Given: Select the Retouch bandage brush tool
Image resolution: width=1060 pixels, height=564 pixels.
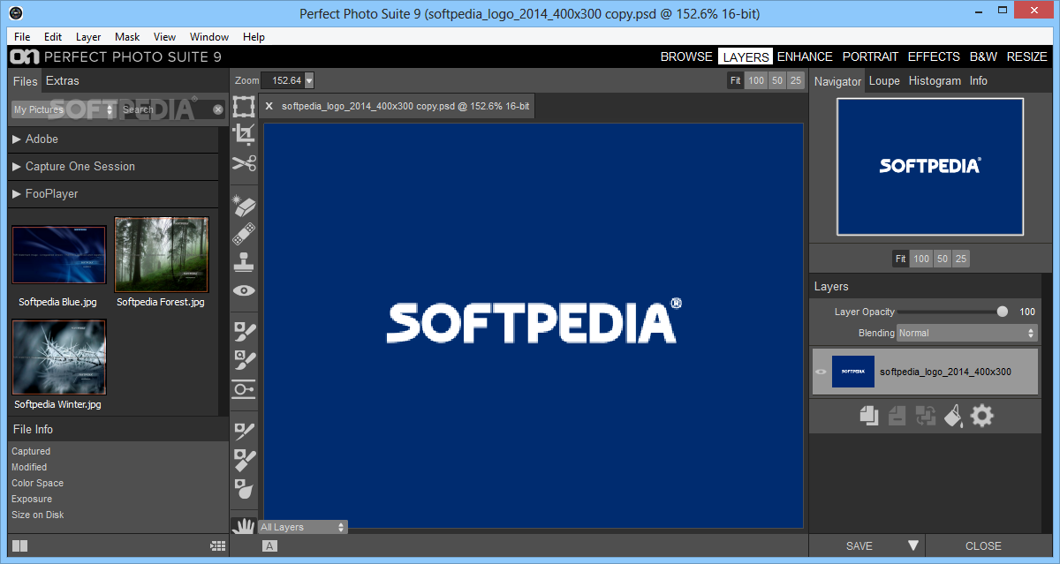Looking at the screenshot, I should coord(244,234).
